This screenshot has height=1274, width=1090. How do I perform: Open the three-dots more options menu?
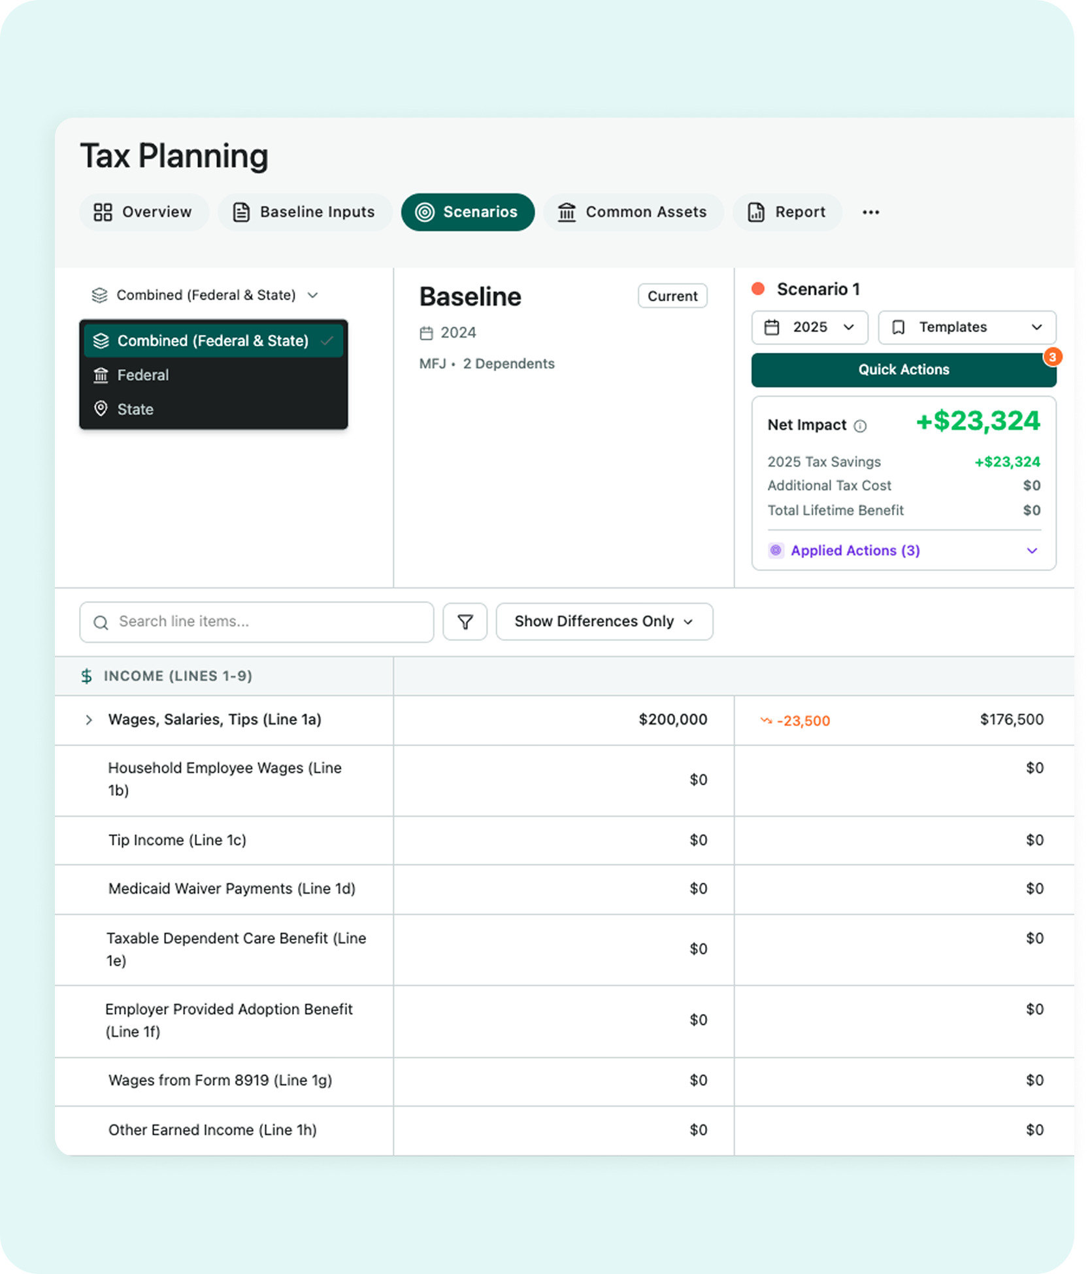[870, 212]
